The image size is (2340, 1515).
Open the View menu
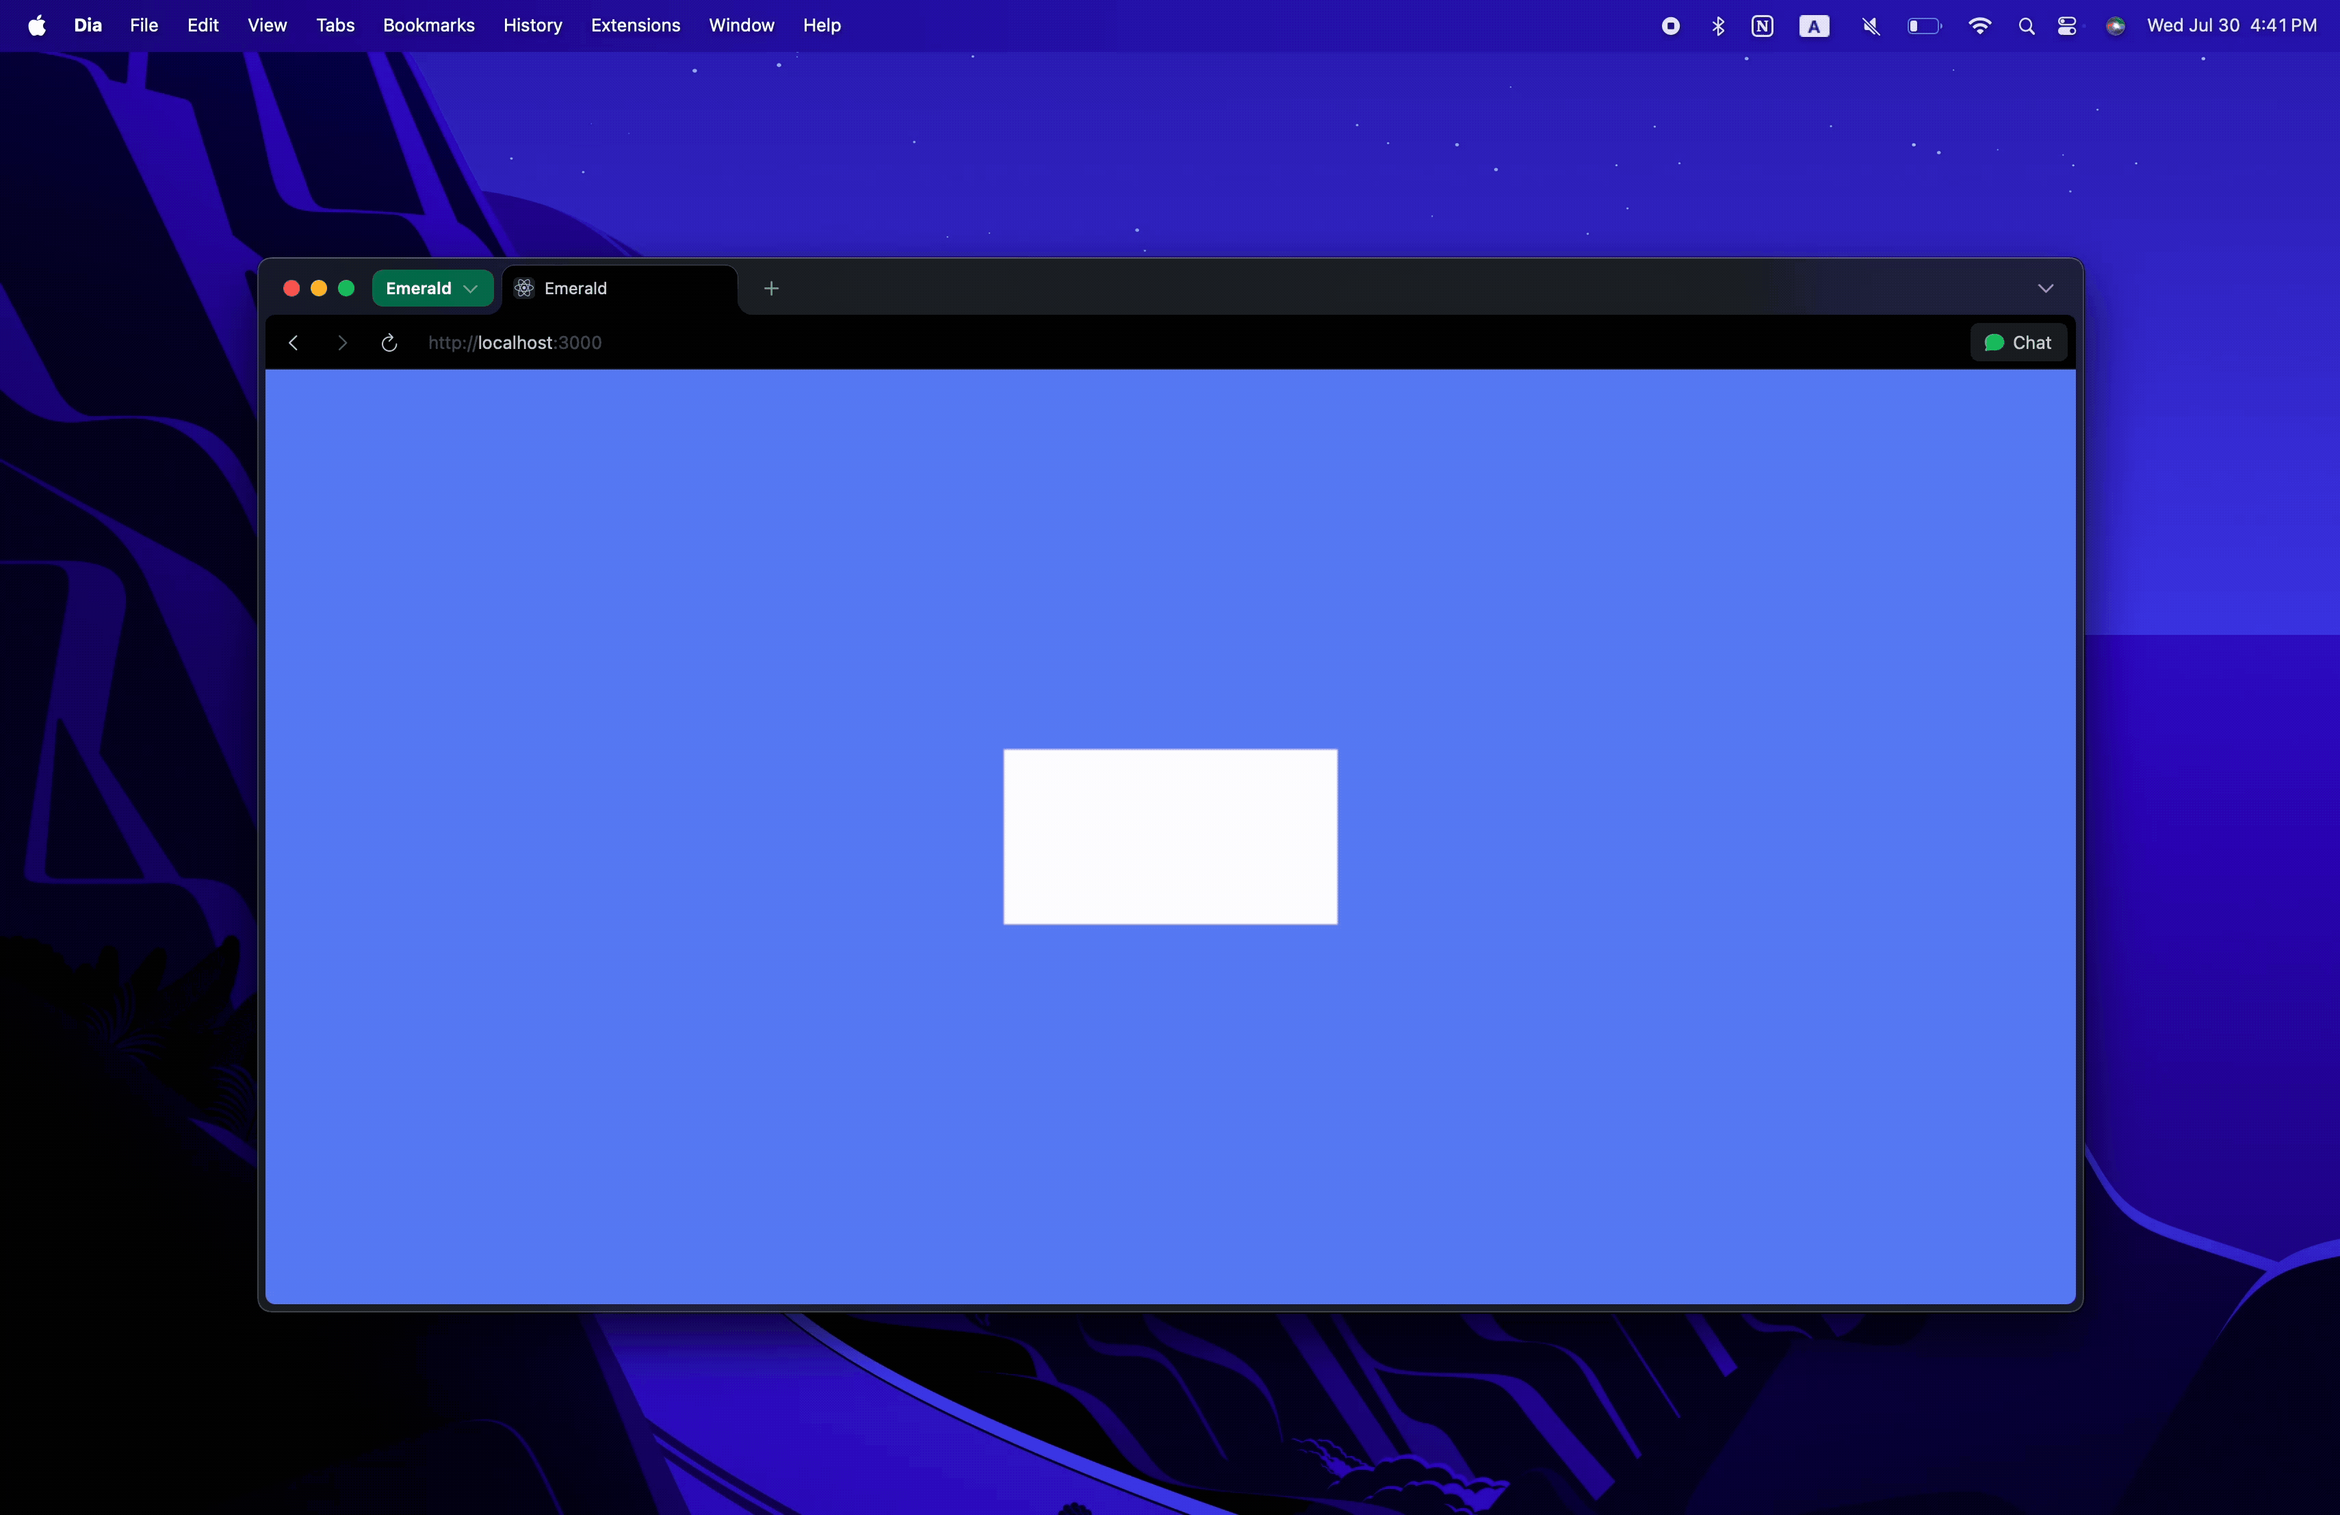(x=266, y=25)
